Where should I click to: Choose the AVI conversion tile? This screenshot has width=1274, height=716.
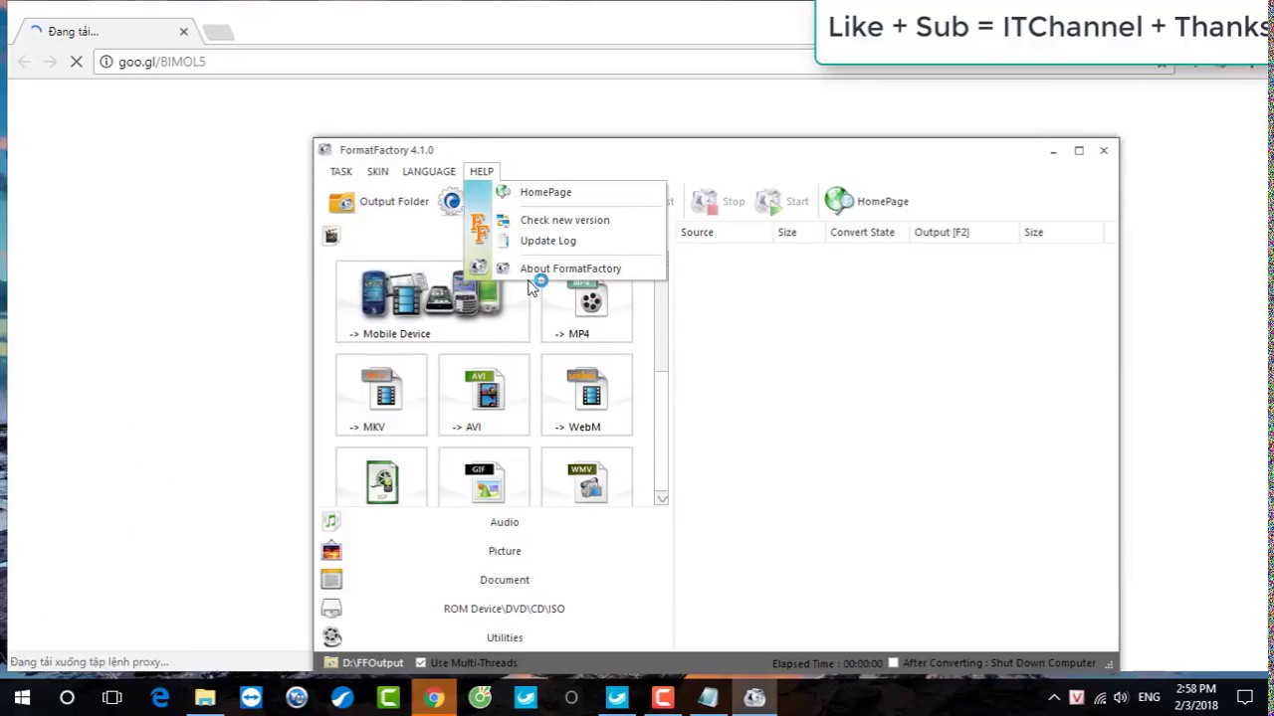coord(484,395)
